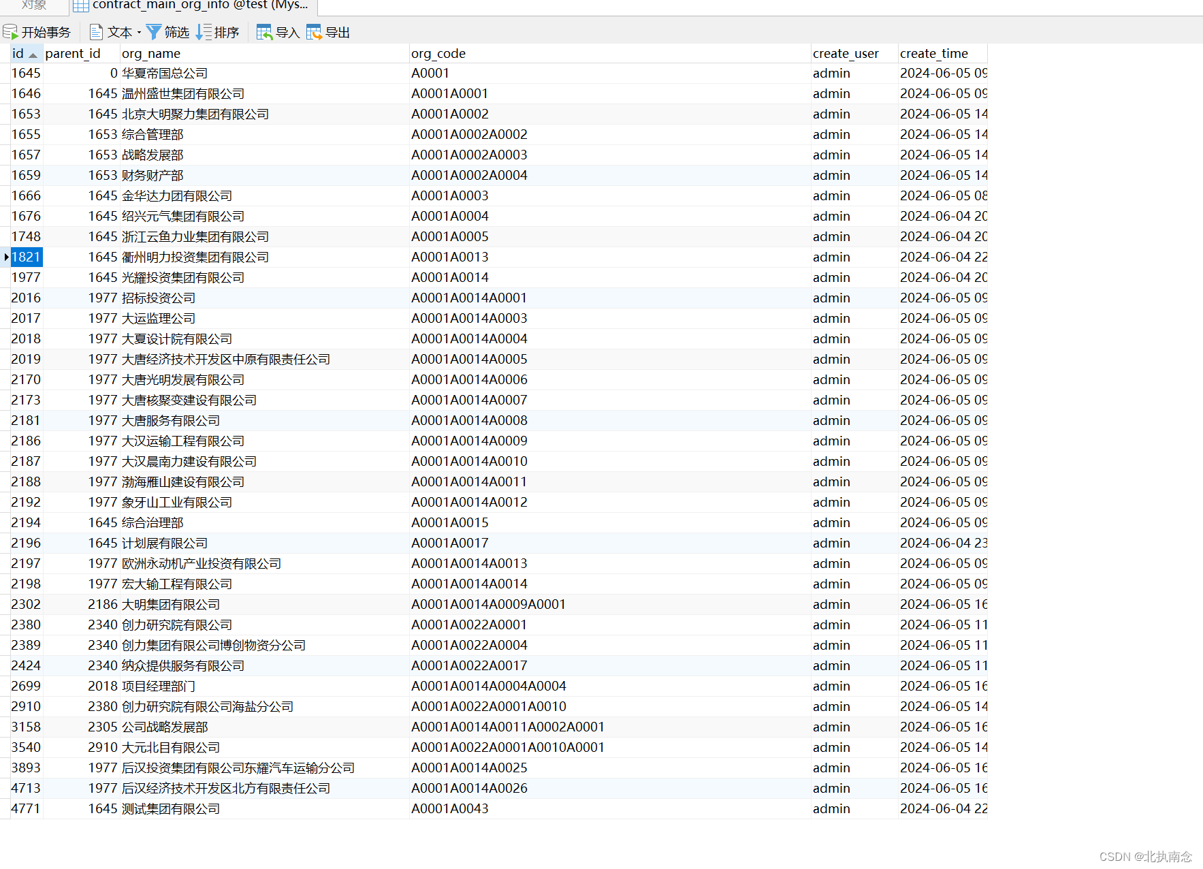Click the create_time cell in row 4771
1203x869 pixels.
pyautogui.click(x=942, y=809)
